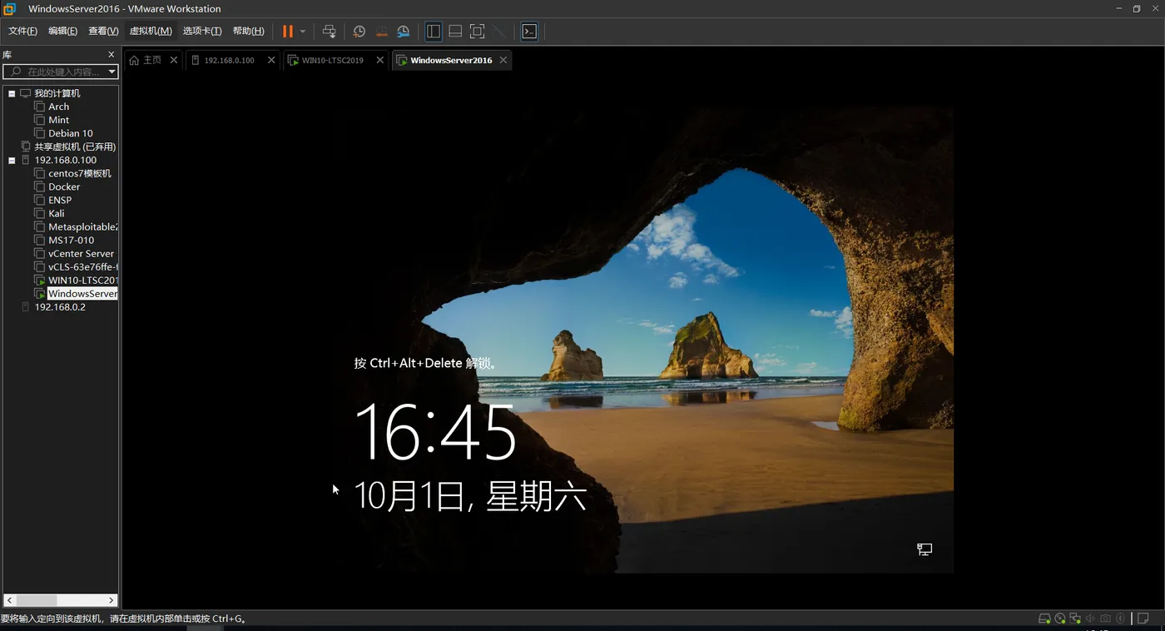Click the library horizontal scrollbar left arrow
Image resolution: width=1165 pixels, height=631 pixels.
pos(10,599)
